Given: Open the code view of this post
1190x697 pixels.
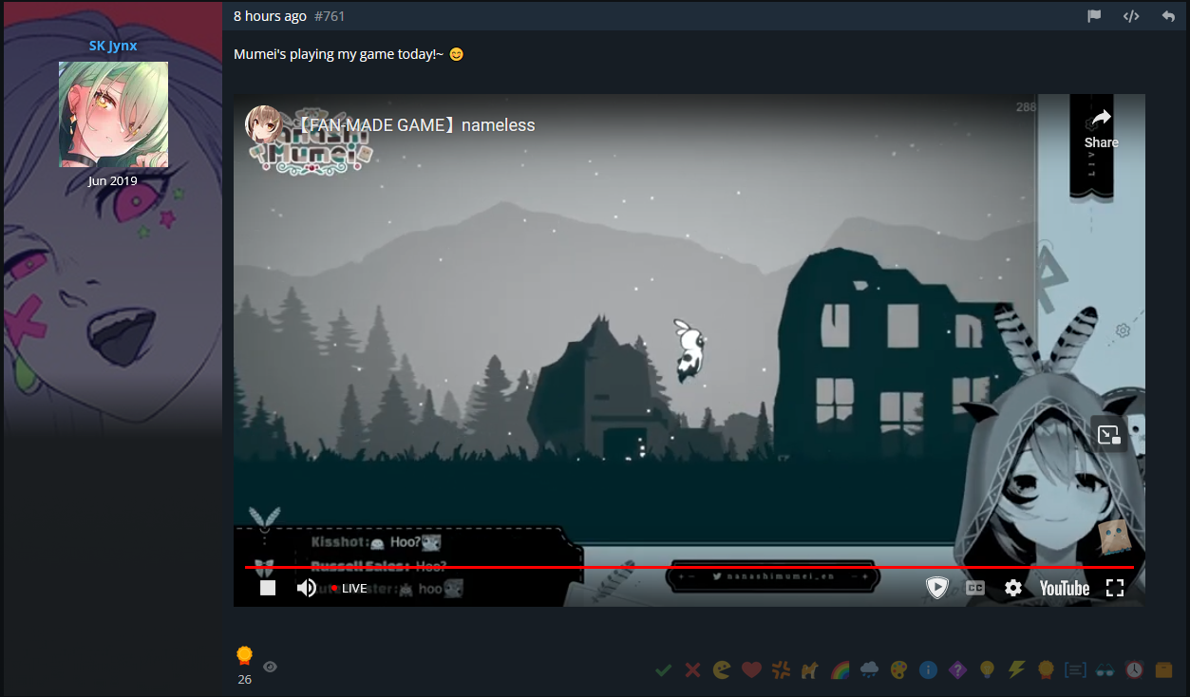Looking at the screenshot, I should pos(1131,16).
